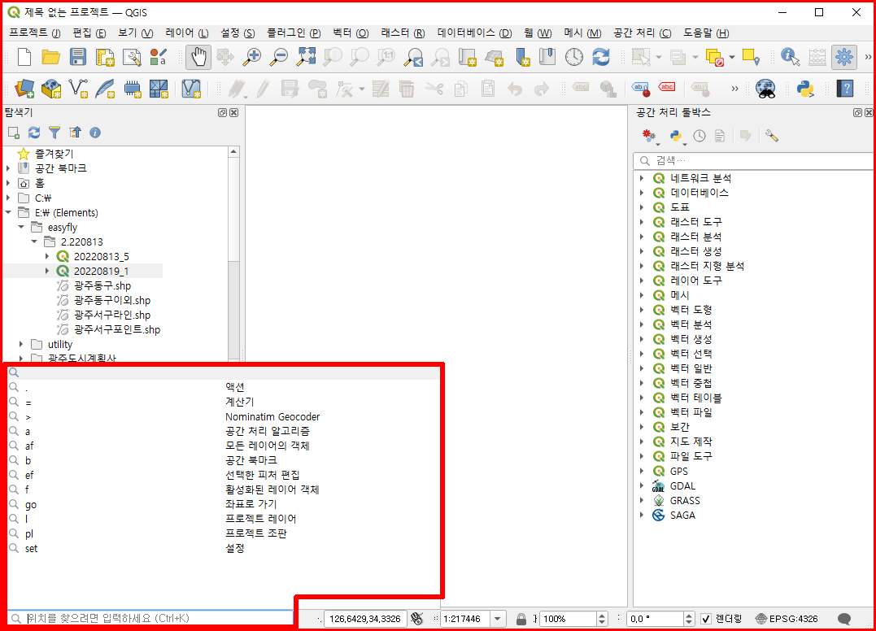Expand the 네트워크 분석 group
Screen dimensions: 876x631
[x=642, y=178]
